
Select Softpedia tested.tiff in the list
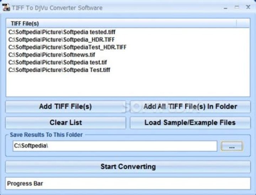point(62,32)
